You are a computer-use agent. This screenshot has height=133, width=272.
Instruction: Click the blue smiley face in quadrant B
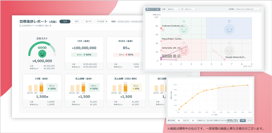(229, 29)
